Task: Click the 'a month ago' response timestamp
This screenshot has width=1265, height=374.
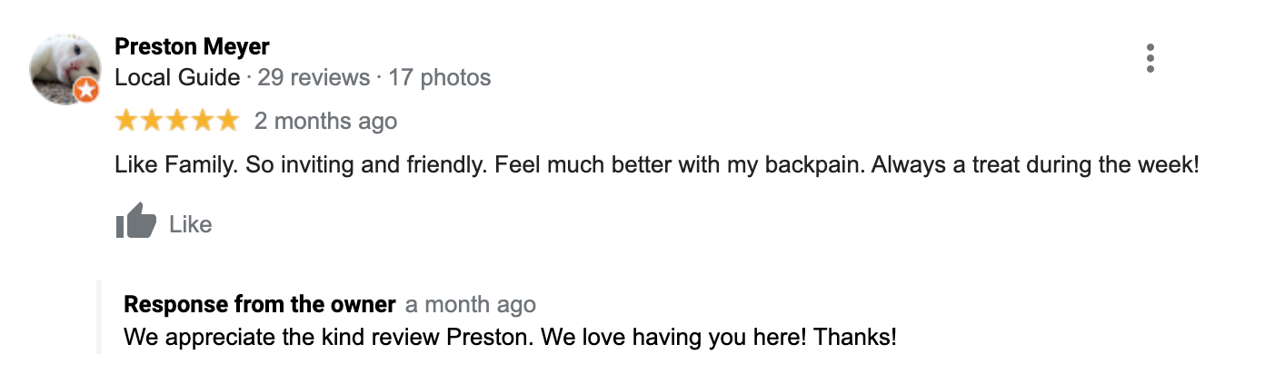Action: (x=471, y=304)
